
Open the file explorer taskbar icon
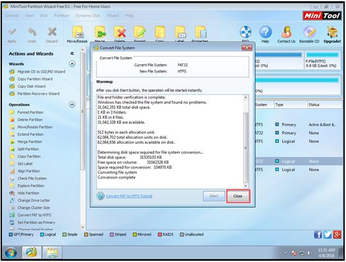coord(52,253)
